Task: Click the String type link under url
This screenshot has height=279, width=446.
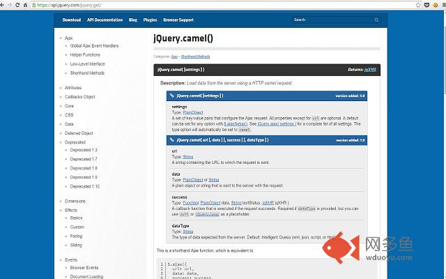Action: coord(187,157)
